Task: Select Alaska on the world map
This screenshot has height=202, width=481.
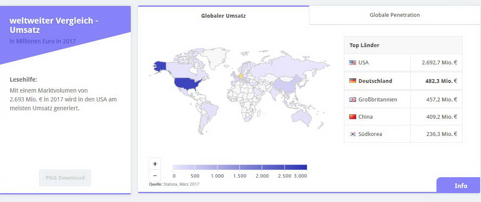Action: coord(160,66)
